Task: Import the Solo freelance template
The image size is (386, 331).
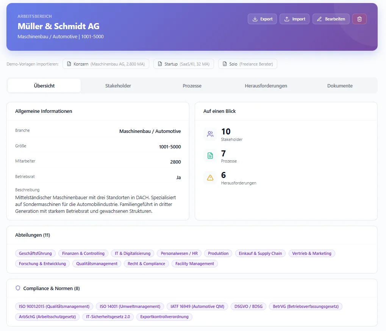Action: coord(247,64)
